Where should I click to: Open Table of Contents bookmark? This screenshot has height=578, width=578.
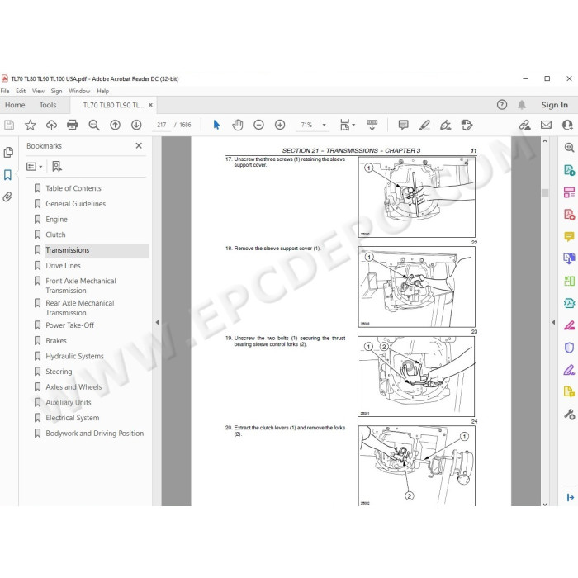tap(73, 188)
